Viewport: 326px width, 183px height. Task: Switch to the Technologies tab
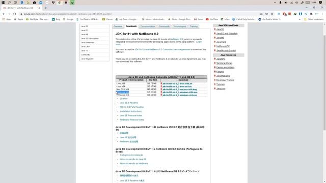tap(180, 26)
